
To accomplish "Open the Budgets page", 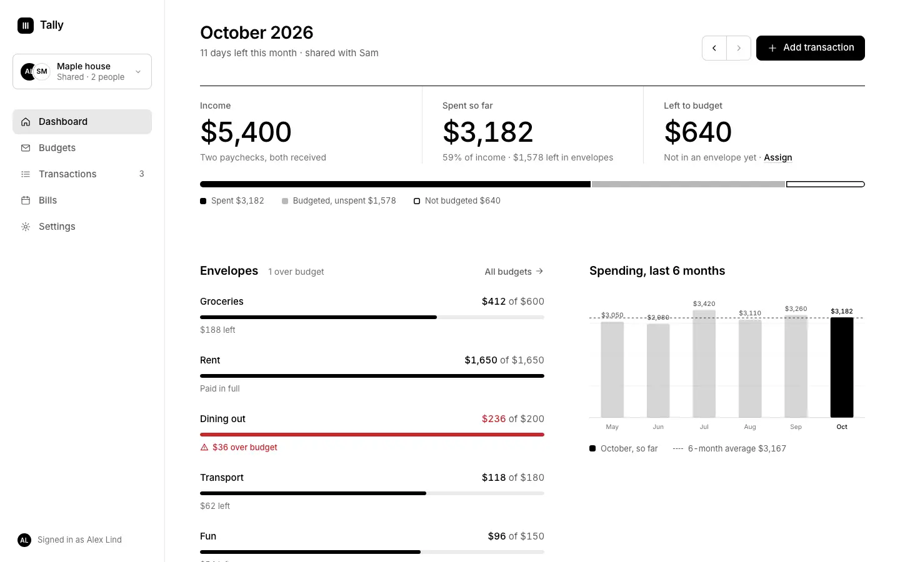I will [82, 148].
